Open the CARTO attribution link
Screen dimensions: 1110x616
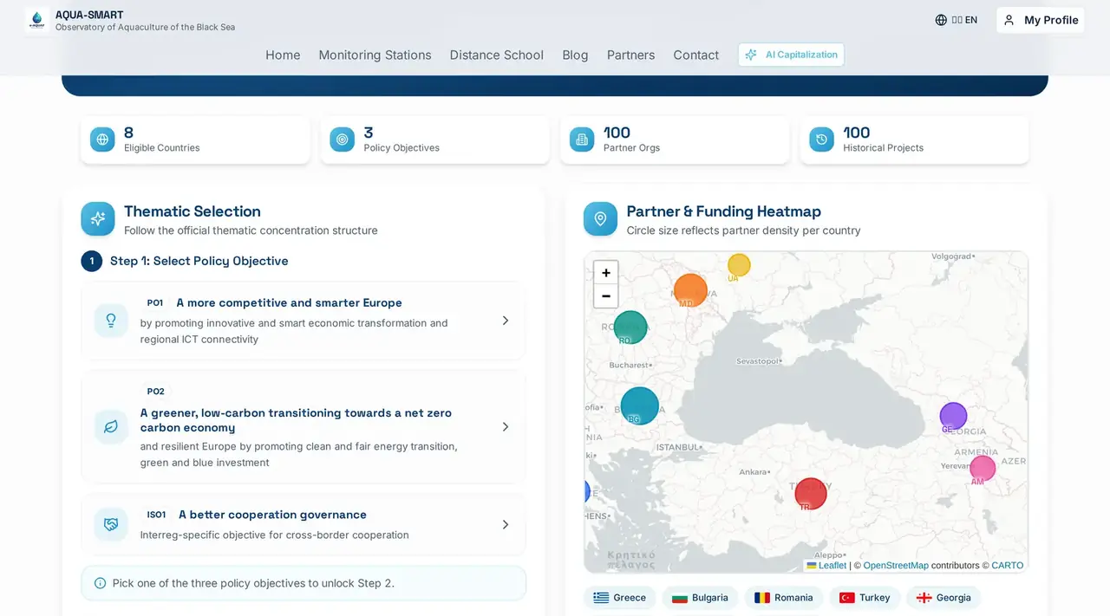click(x=1008, y=566)
